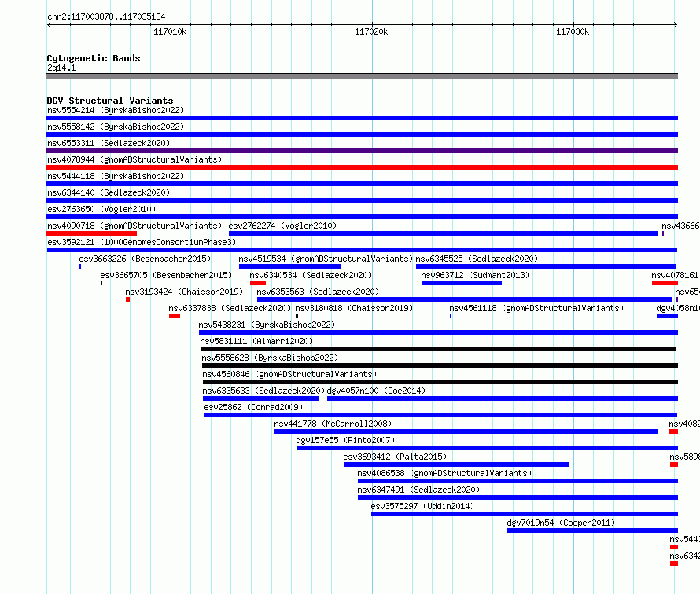Click nsv6337838 (Sedlazeck2020) label
The height and width of the screenshot is (594, 700).
pos(230,308)
